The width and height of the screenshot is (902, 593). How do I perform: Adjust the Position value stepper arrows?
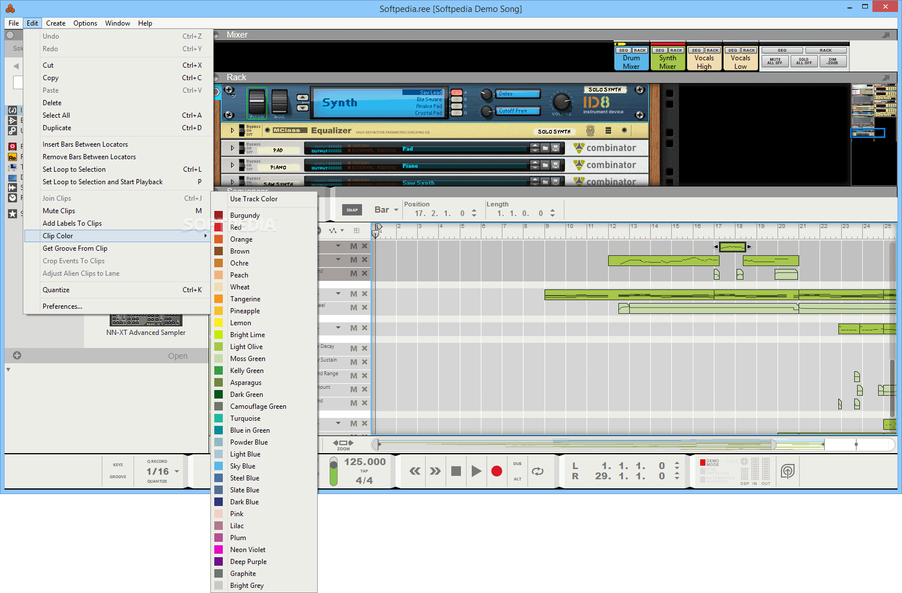pos(474,214)
